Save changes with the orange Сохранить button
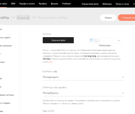 [127, 18]
